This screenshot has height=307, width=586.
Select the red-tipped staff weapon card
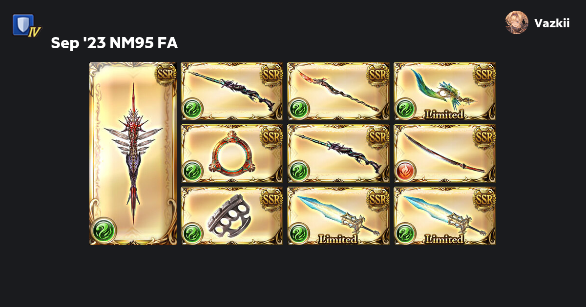pos(338,91)
